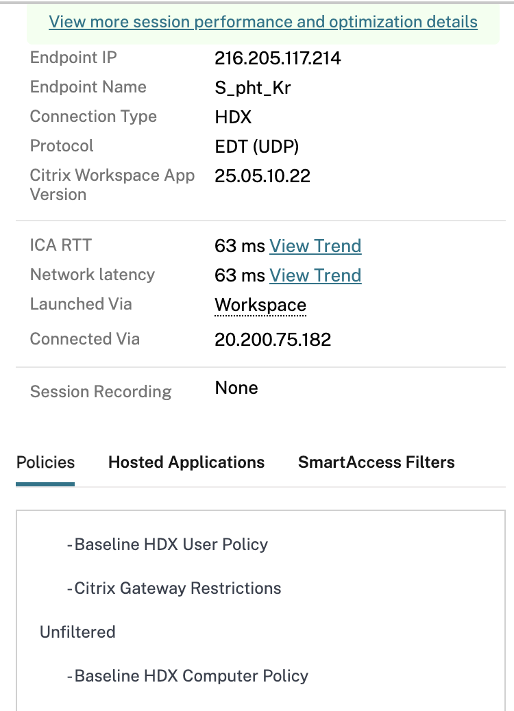Click the Network latency 63 ms value
Viewport: 514px width, 711px height.
(x=240, y=275)
